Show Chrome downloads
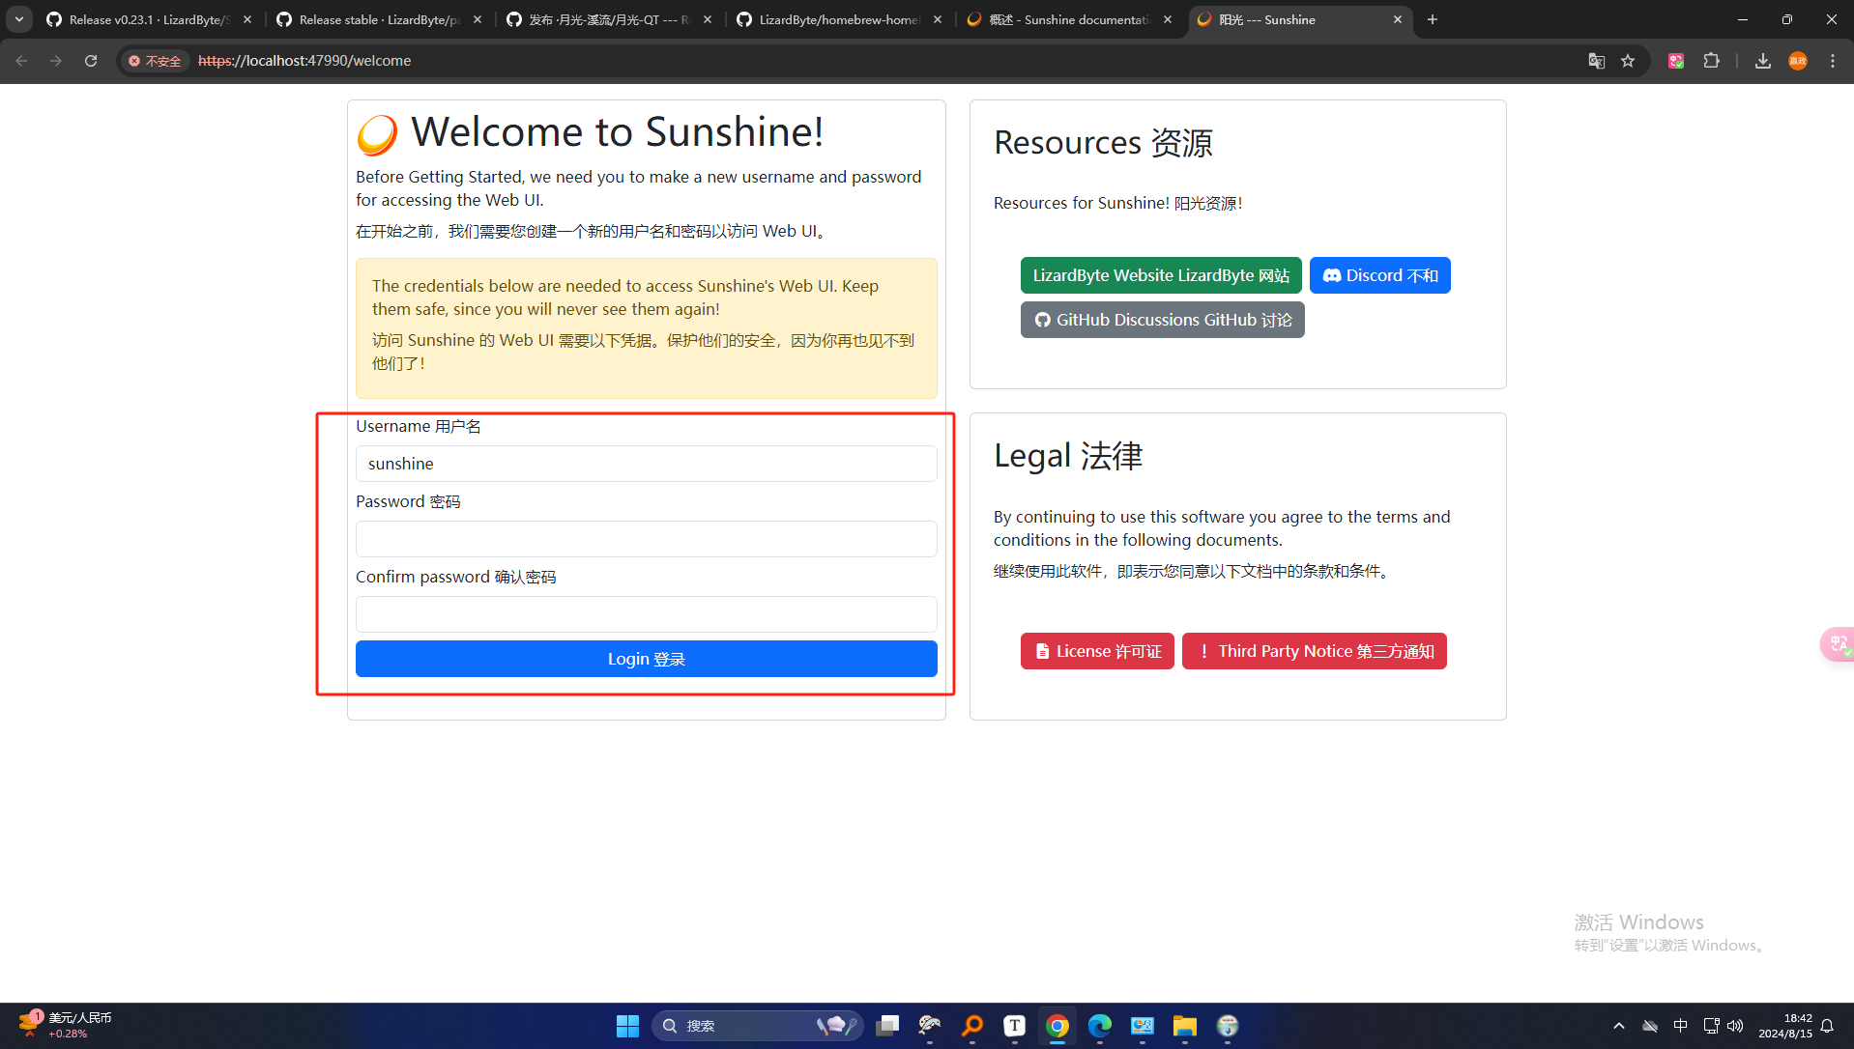The height and width of the screenshot is (1049, 1854). [1763, 61]
